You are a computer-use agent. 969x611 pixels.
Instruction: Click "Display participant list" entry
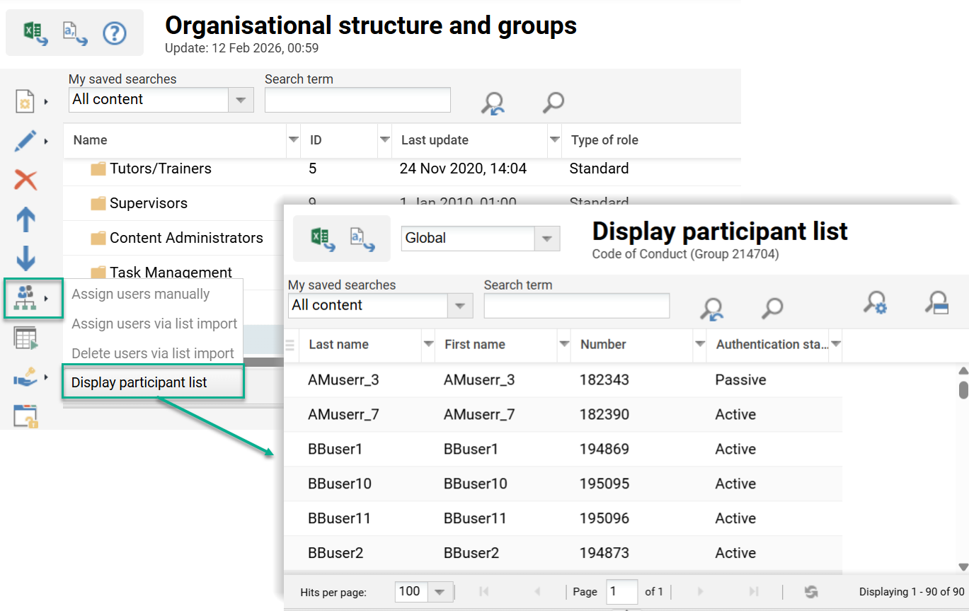coord(139,382)
